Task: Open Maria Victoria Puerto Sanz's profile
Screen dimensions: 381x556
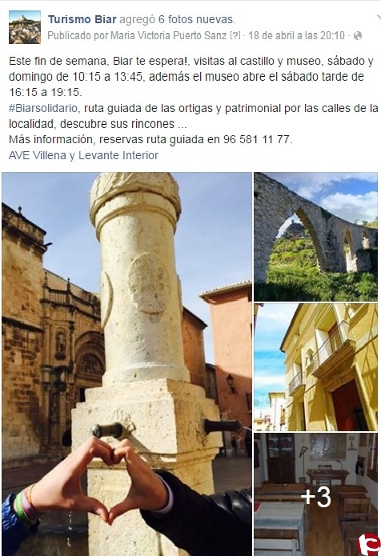Action: (169, 35)
